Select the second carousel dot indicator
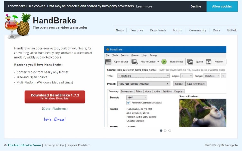243x151 pixels. point(165,131)
